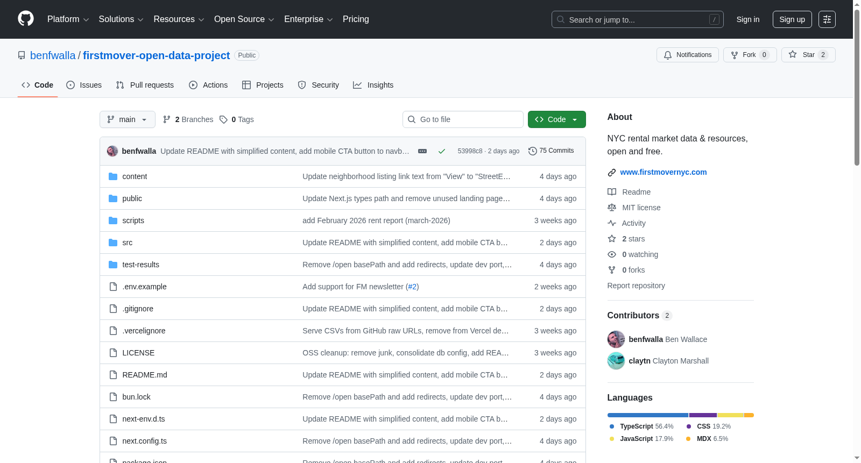Click the eye icon beside watching
This screenshot has width=861, height=463.
(612, 254)
